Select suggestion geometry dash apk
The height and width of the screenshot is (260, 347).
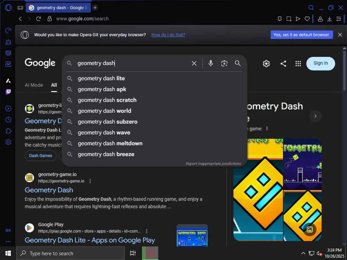pos(155,89)
